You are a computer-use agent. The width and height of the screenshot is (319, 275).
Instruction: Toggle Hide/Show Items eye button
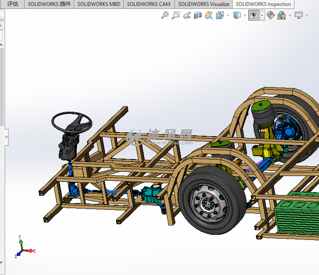coord(254,16)
